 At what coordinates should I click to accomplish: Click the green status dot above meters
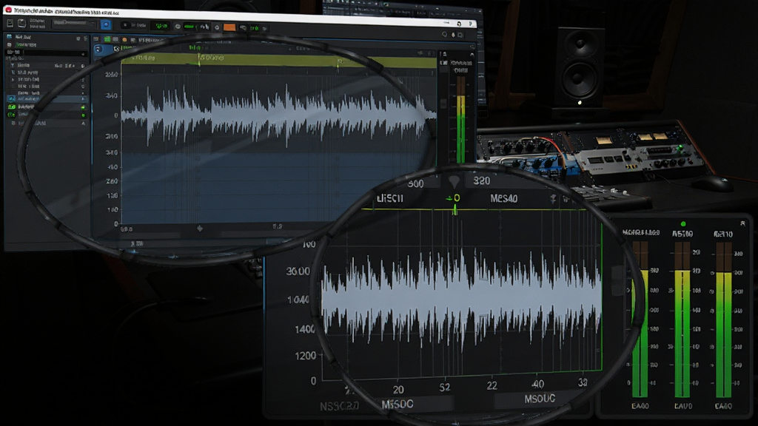[683, 224]
